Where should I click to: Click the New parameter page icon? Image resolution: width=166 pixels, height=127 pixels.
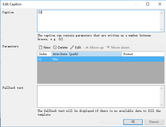pos(41,48)
